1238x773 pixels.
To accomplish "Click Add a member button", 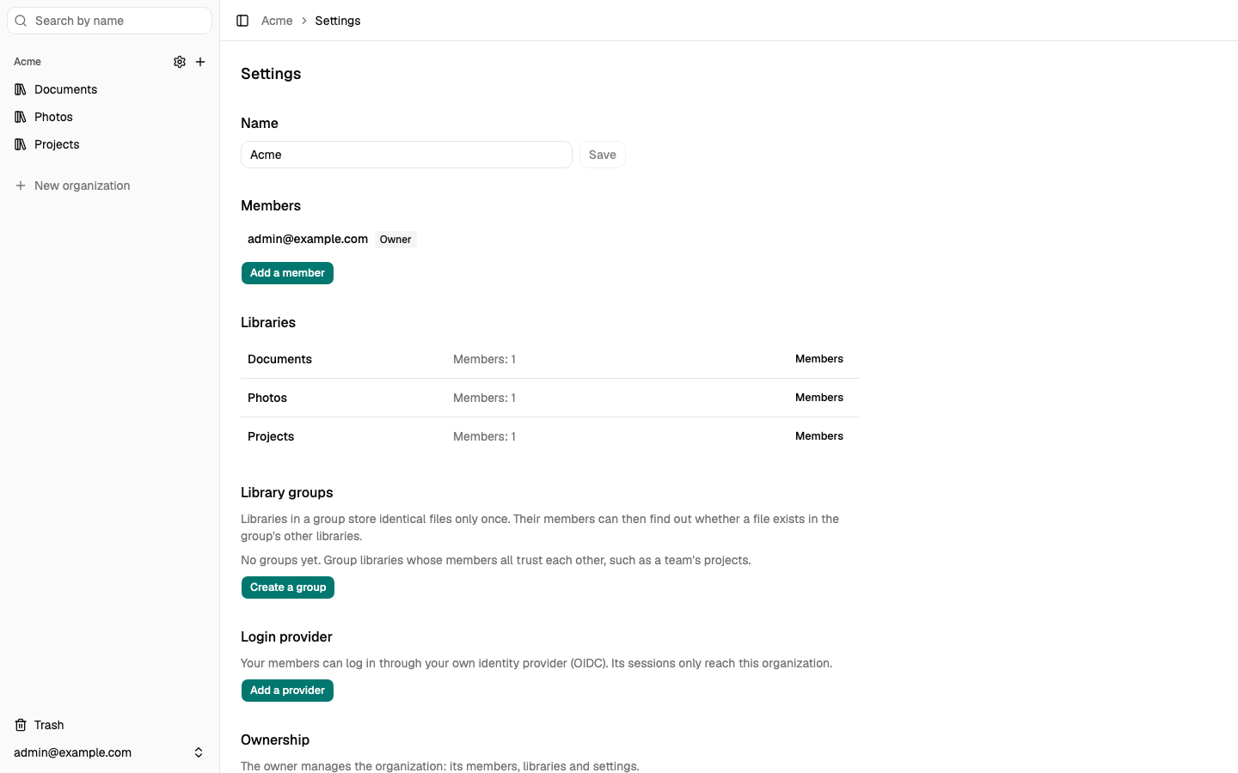I will (x=287, y=273).
